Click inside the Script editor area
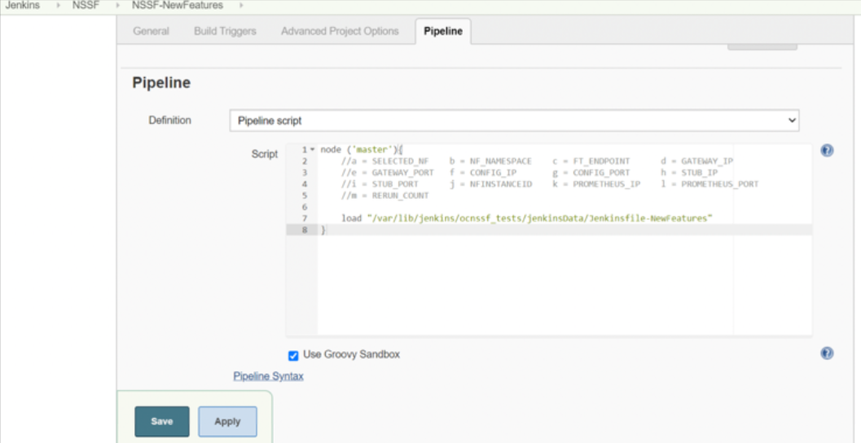The width and height of the screenshot is (861, 443). pyautogui.click(x=548, y=240)
